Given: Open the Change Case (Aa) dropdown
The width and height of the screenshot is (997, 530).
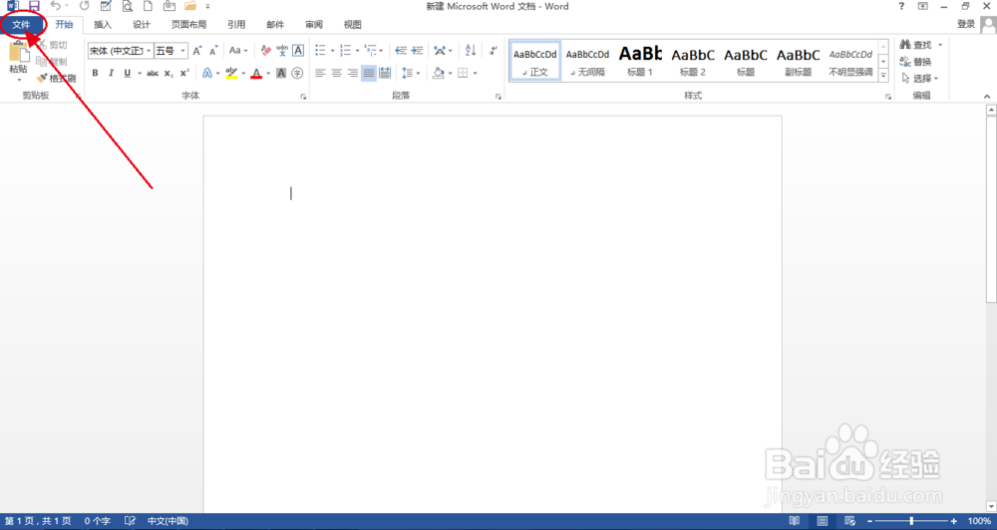Looking at the screenshot, I should click(x=238, y=50).
